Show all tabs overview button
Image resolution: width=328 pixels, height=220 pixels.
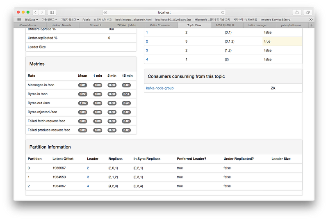[308, 12]
